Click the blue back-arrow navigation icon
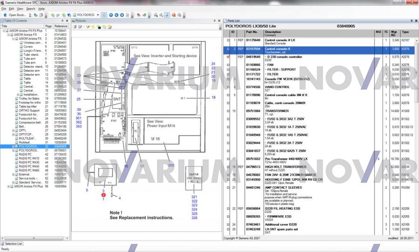Image resolution: width=419 pixels, height=252 pixels. 116,15
